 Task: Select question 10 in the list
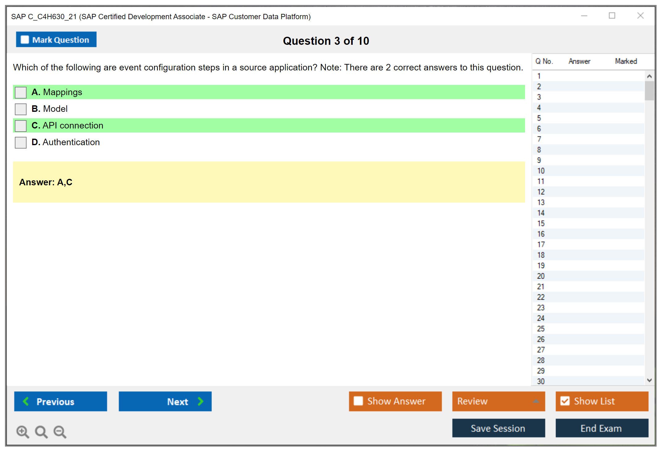pos(541,171)
